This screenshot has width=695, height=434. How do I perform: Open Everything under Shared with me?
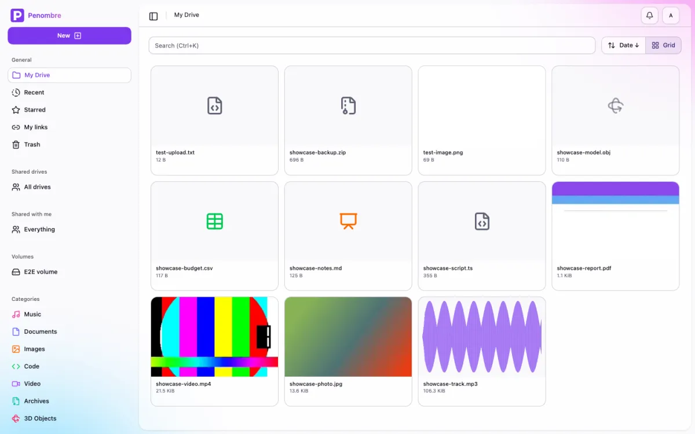click(x=69, y=229)
